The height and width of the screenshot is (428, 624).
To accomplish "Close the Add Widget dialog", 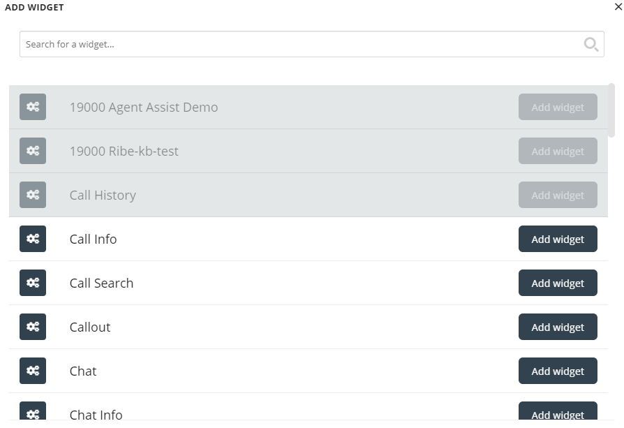I will pyautogui.click(x=617, y=7).
